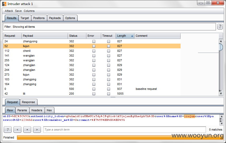Image resolution: width=226 pixels, height=143 pixels.
Task: Select request 164 zhangping row
Action: pos(92,84)
